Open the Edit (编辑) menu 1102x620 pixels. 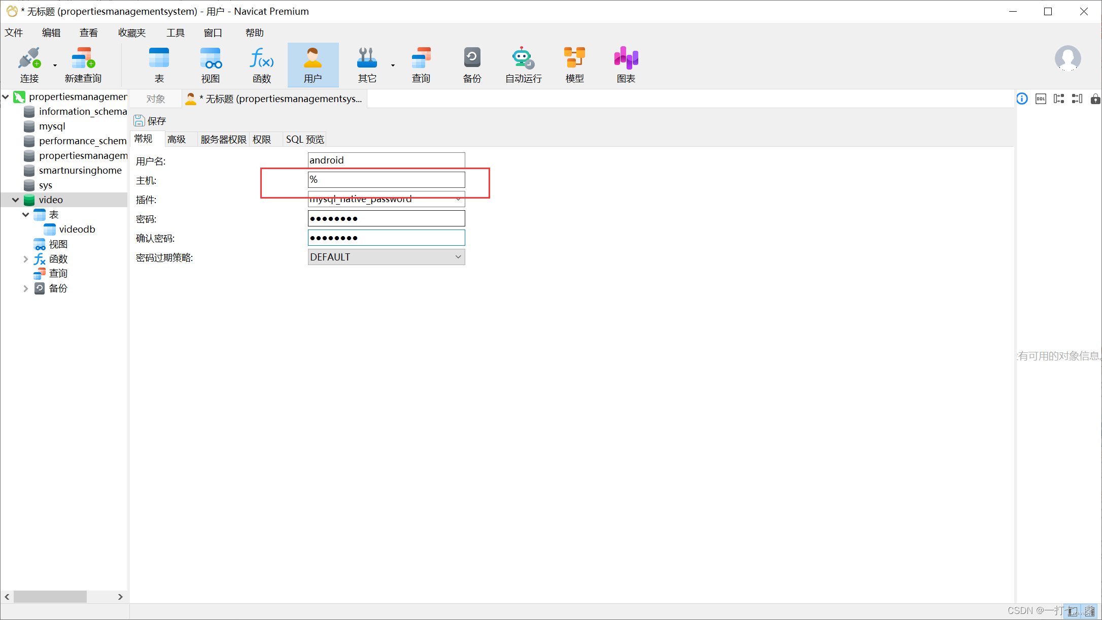tap(51, 33)
